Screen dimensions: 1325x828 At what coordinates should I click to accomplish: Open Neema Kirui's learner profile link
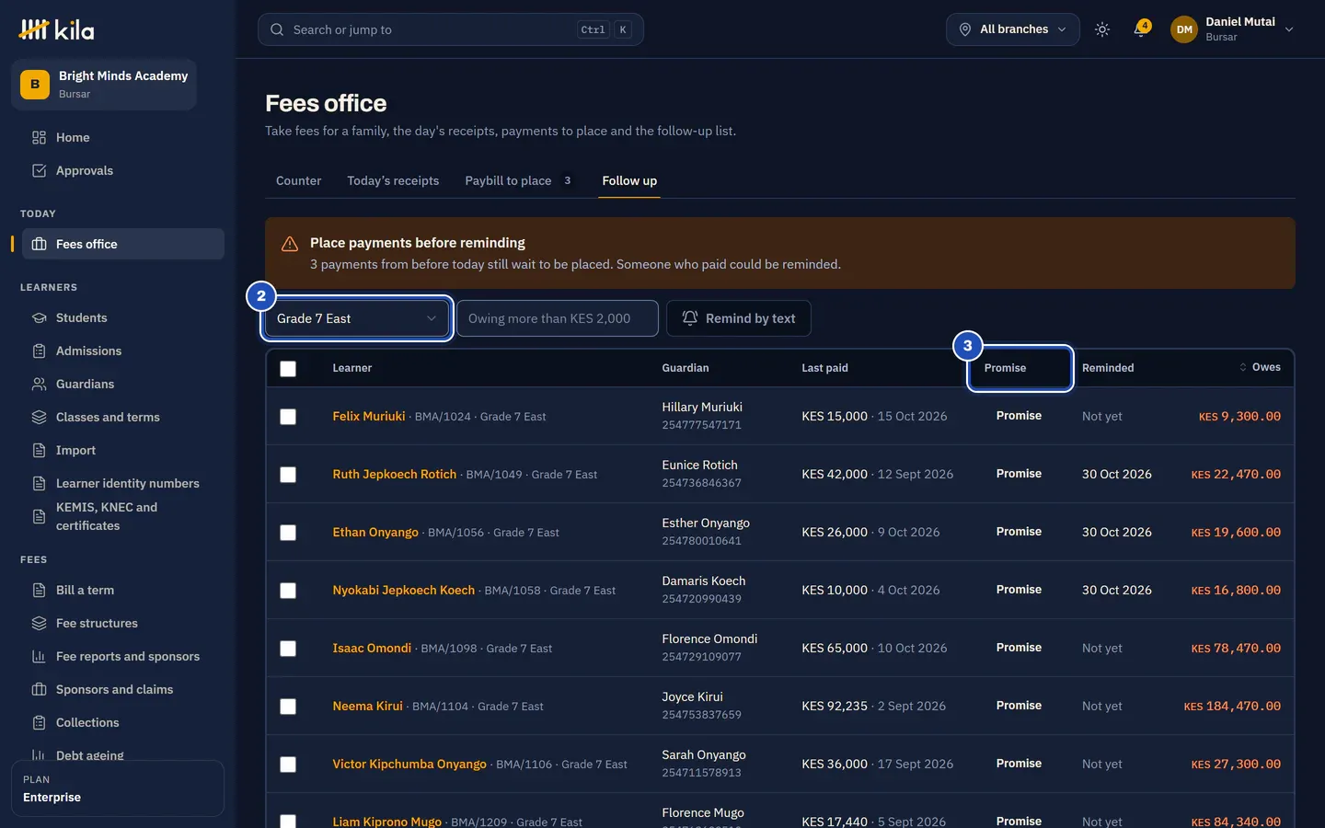368,706
